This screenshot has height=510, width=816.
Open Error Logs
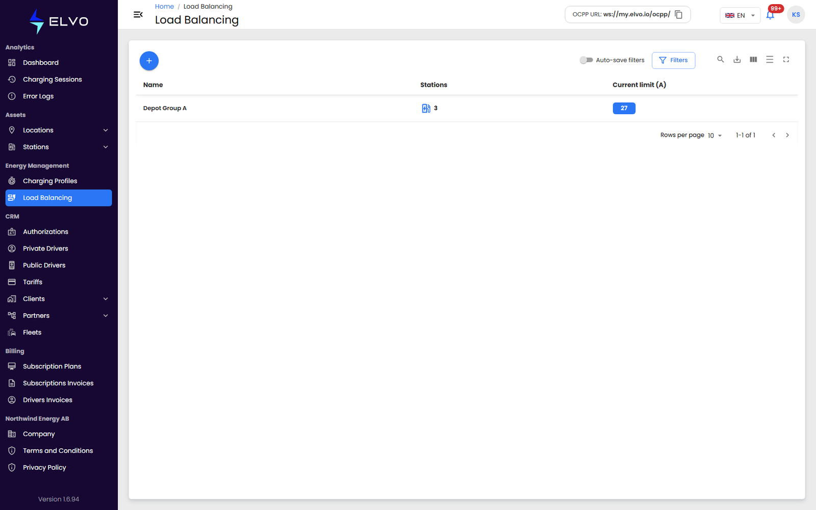point(59,96)
